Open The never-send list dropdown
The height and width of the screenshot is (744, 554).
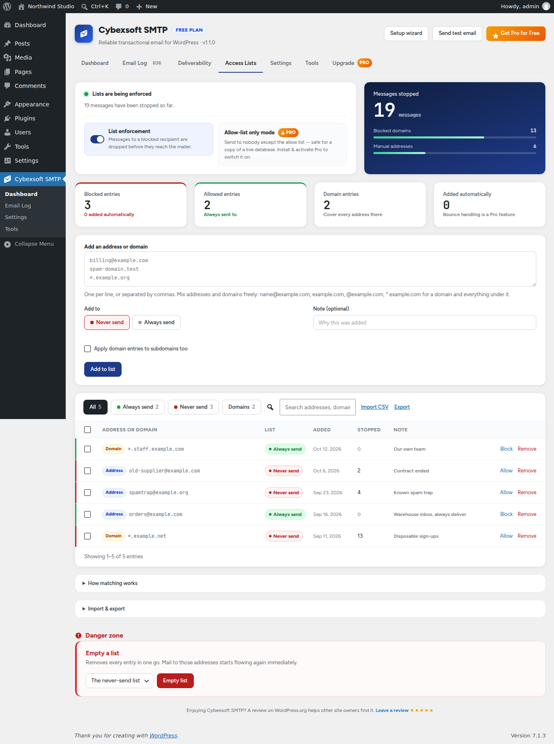[120, 681]
